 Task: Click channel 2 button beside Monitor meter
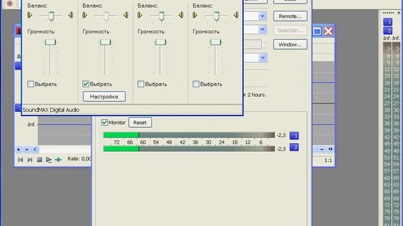(294, 147)
